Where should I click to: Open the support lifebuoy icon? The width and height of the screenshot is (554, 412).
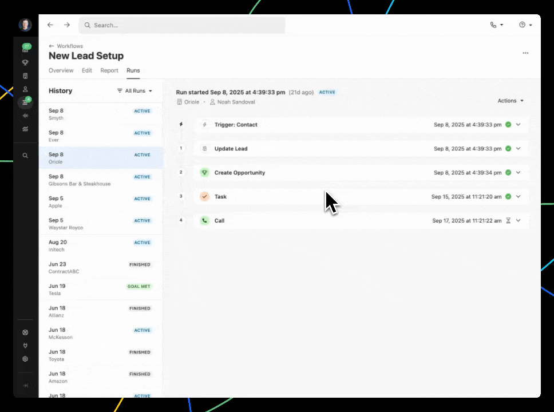[x=25, y=332]
